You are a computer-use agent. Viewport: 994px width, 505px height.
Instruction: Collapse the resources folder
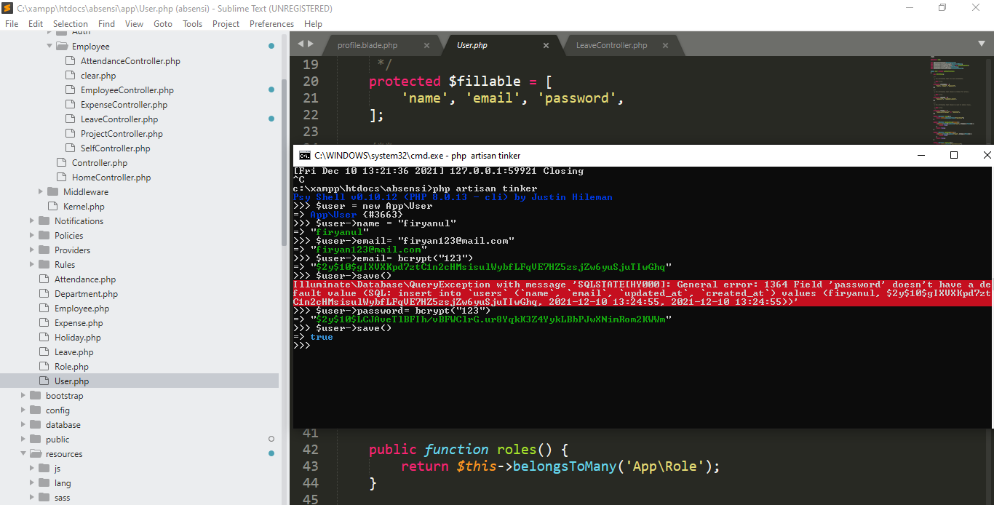(24, 453)
